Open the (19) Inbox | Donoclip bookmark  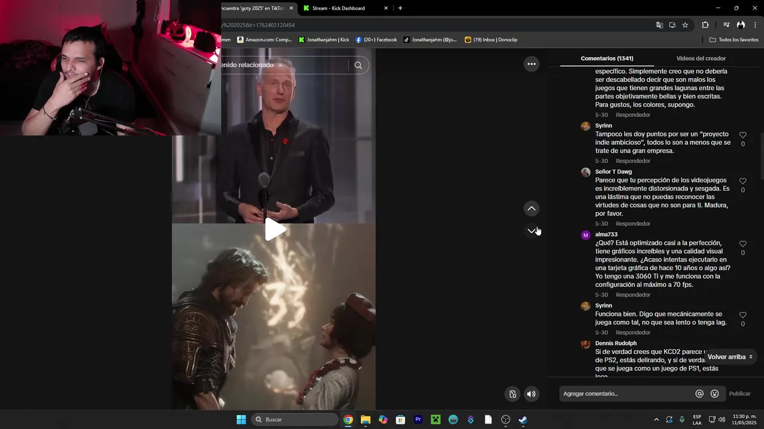coord(491,40)
